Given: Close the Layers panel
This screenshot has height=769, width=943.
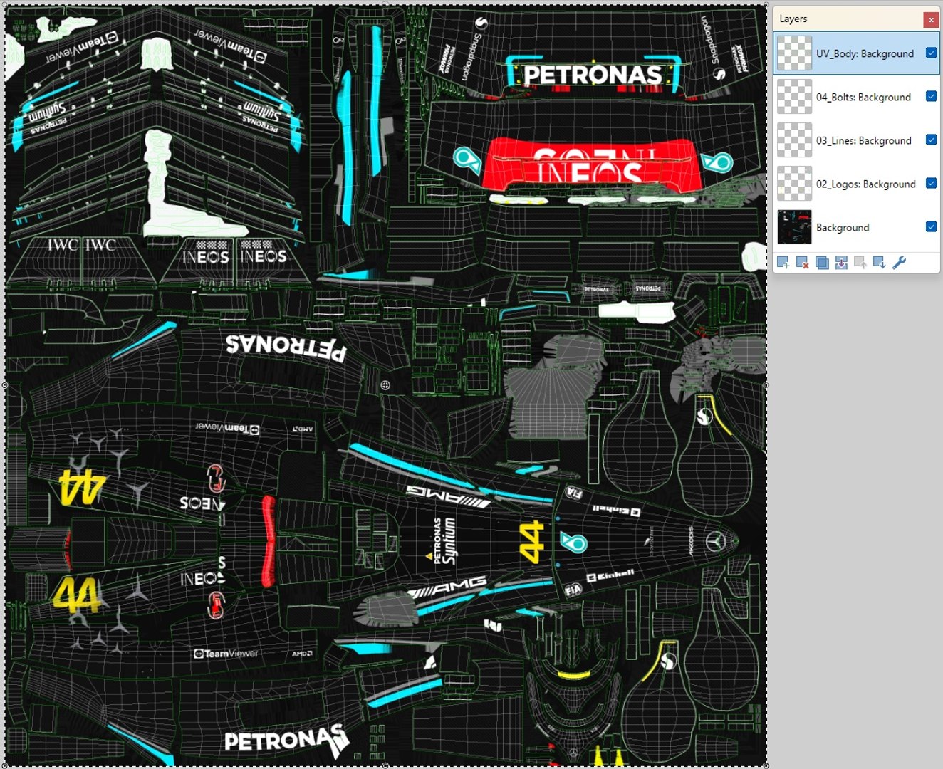Looking at the screenshot, I should click(931, 19).
